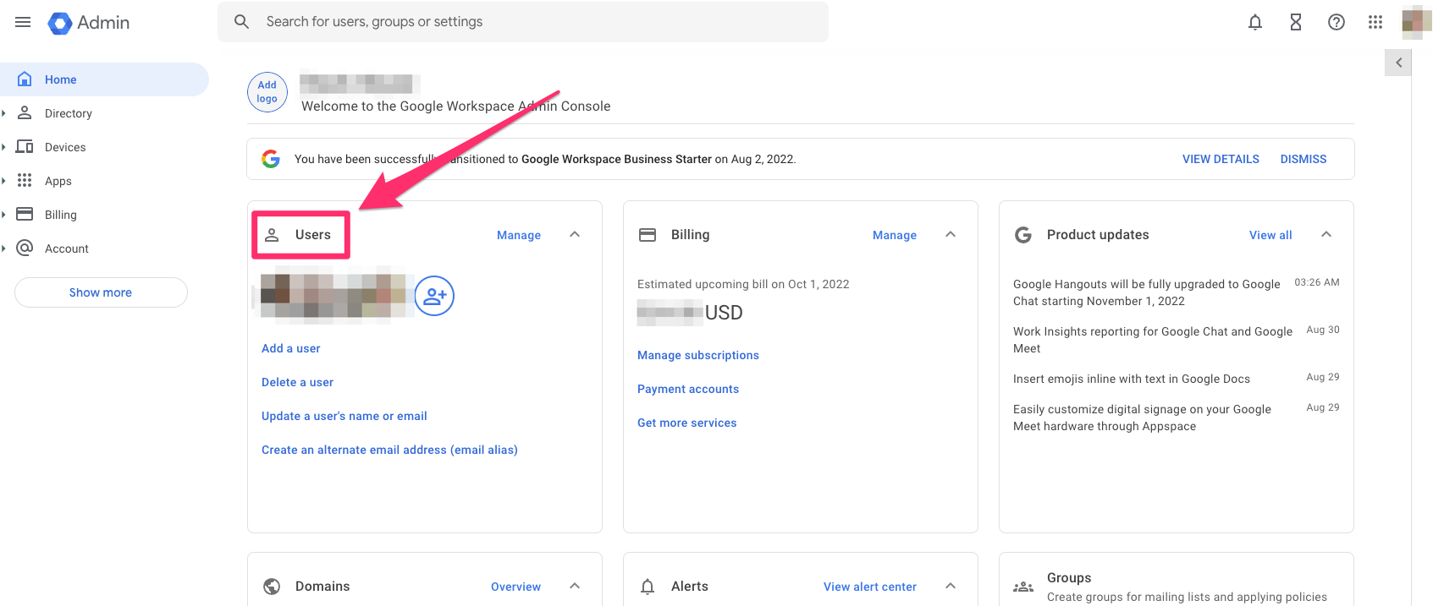Click the Groups people icon

click(x=1023, y=587)
